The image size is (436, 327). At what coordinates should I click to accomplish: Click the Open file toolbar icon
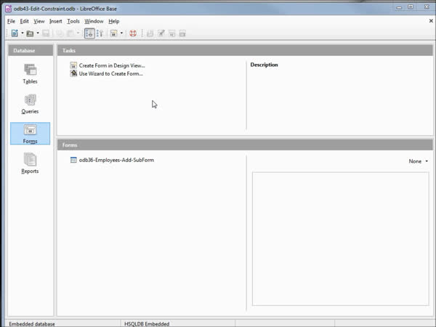click(30, 33)
